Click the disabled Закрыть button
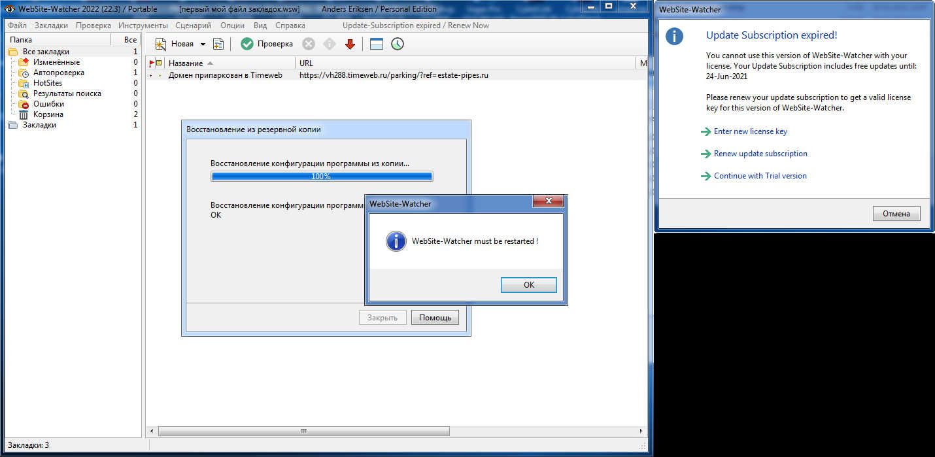Viewport: 935px width, 457px height. point(382,318)
